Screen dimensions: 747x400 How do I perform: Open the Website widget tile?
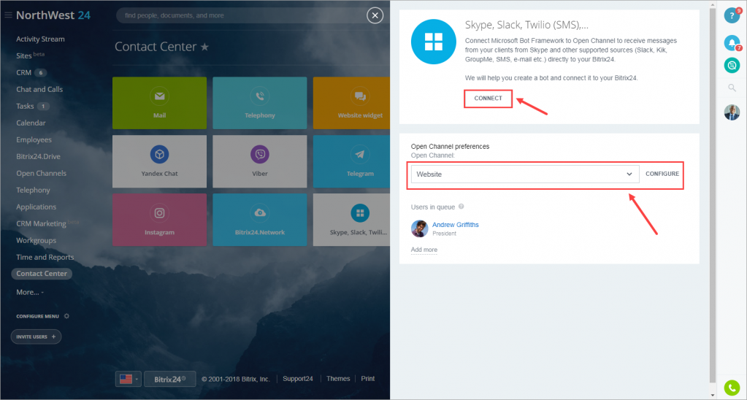[x=351, y=103]
